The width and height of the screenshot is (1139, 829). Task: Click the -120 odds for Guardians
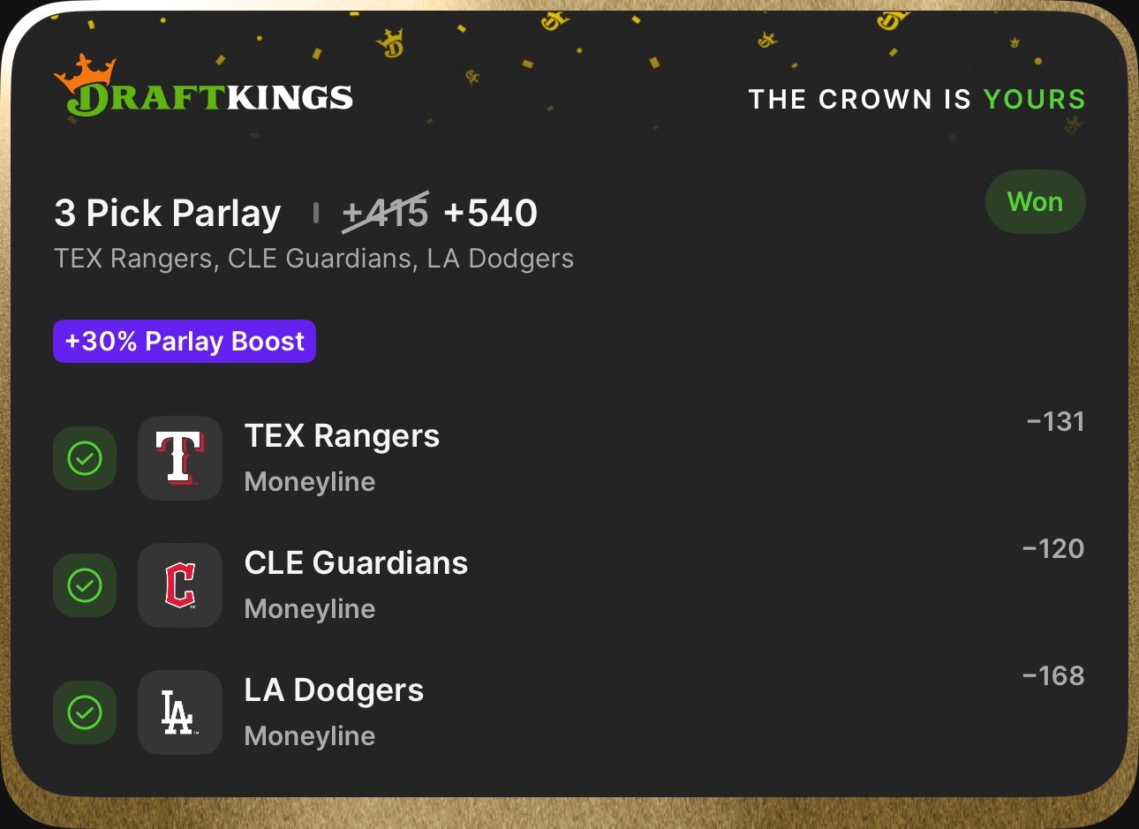pos(1052,549)
